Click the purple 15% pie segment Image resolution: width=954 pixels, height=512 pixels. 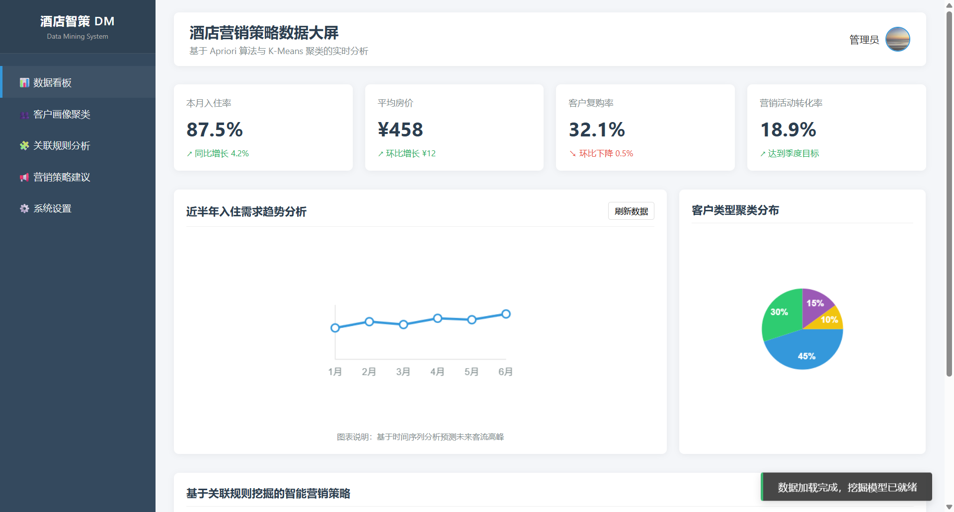click(814, 302)
